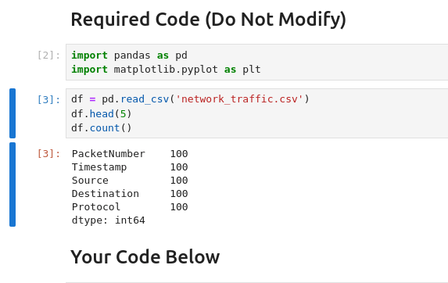Select the 'Your Code Below' heading cell

[x=145, y=256]
